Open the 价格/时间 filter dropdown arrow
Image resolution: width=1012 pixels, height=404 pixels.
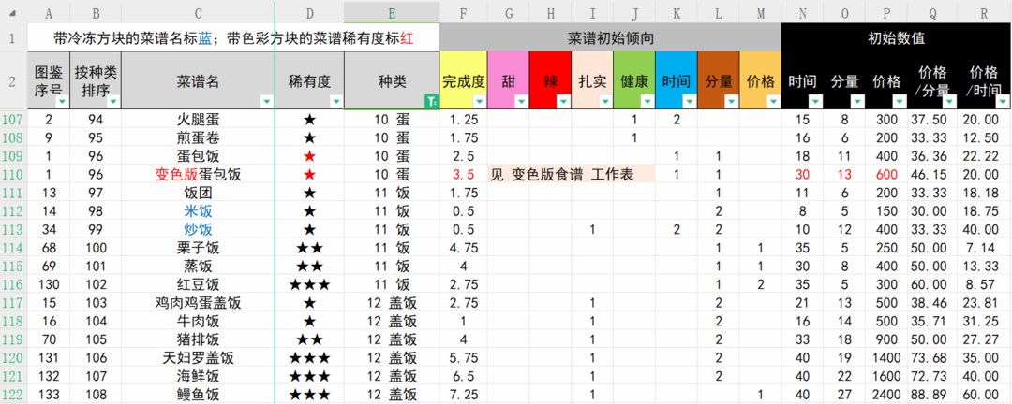tap(1003, 101)
